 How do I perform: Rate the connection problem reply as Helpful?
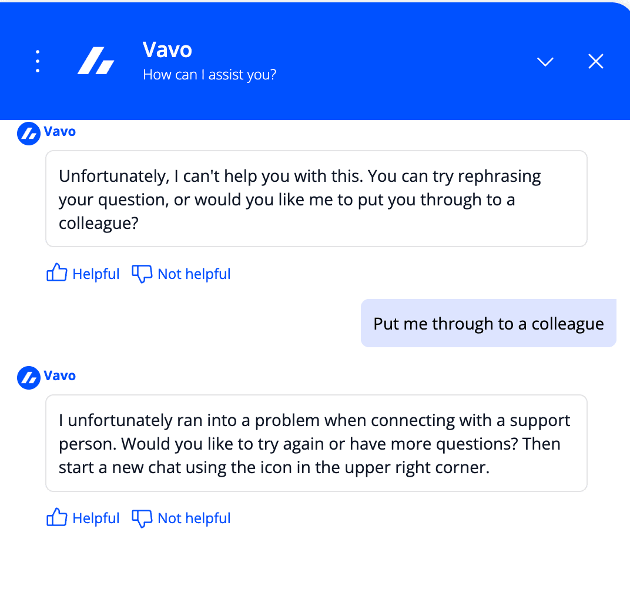[95, 518]
